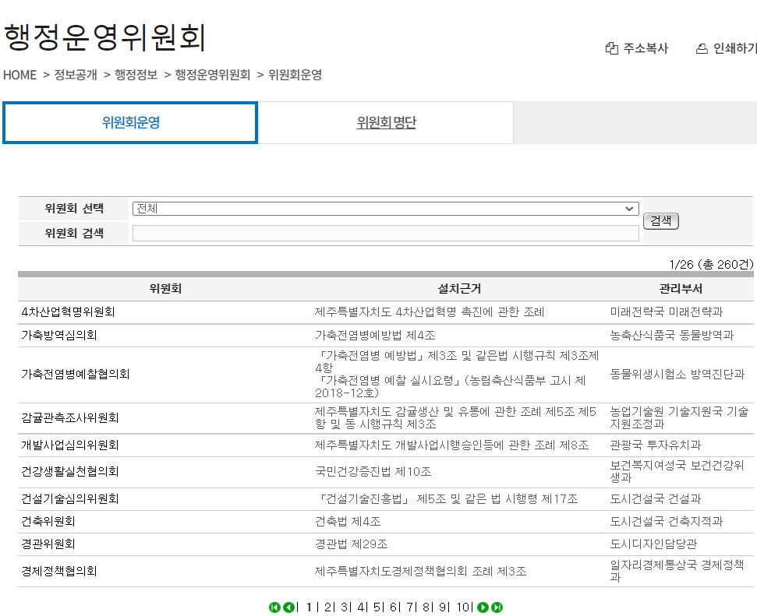Click inside the 위원회 검색 search field
The image size is (757, 616).
(x=385, y=233)
